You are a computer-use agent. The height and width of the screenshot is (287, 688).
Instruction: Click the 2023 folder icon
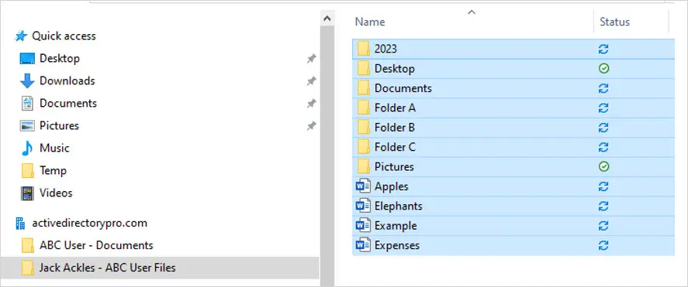click(x=363, y=49)
